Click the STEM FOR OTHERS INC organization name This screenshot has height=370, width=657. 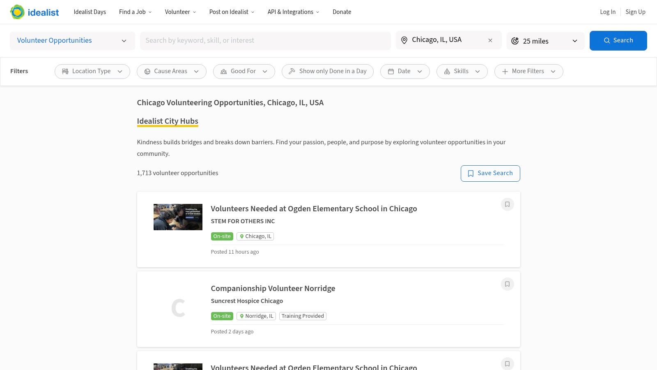click(x=243, y=221)
